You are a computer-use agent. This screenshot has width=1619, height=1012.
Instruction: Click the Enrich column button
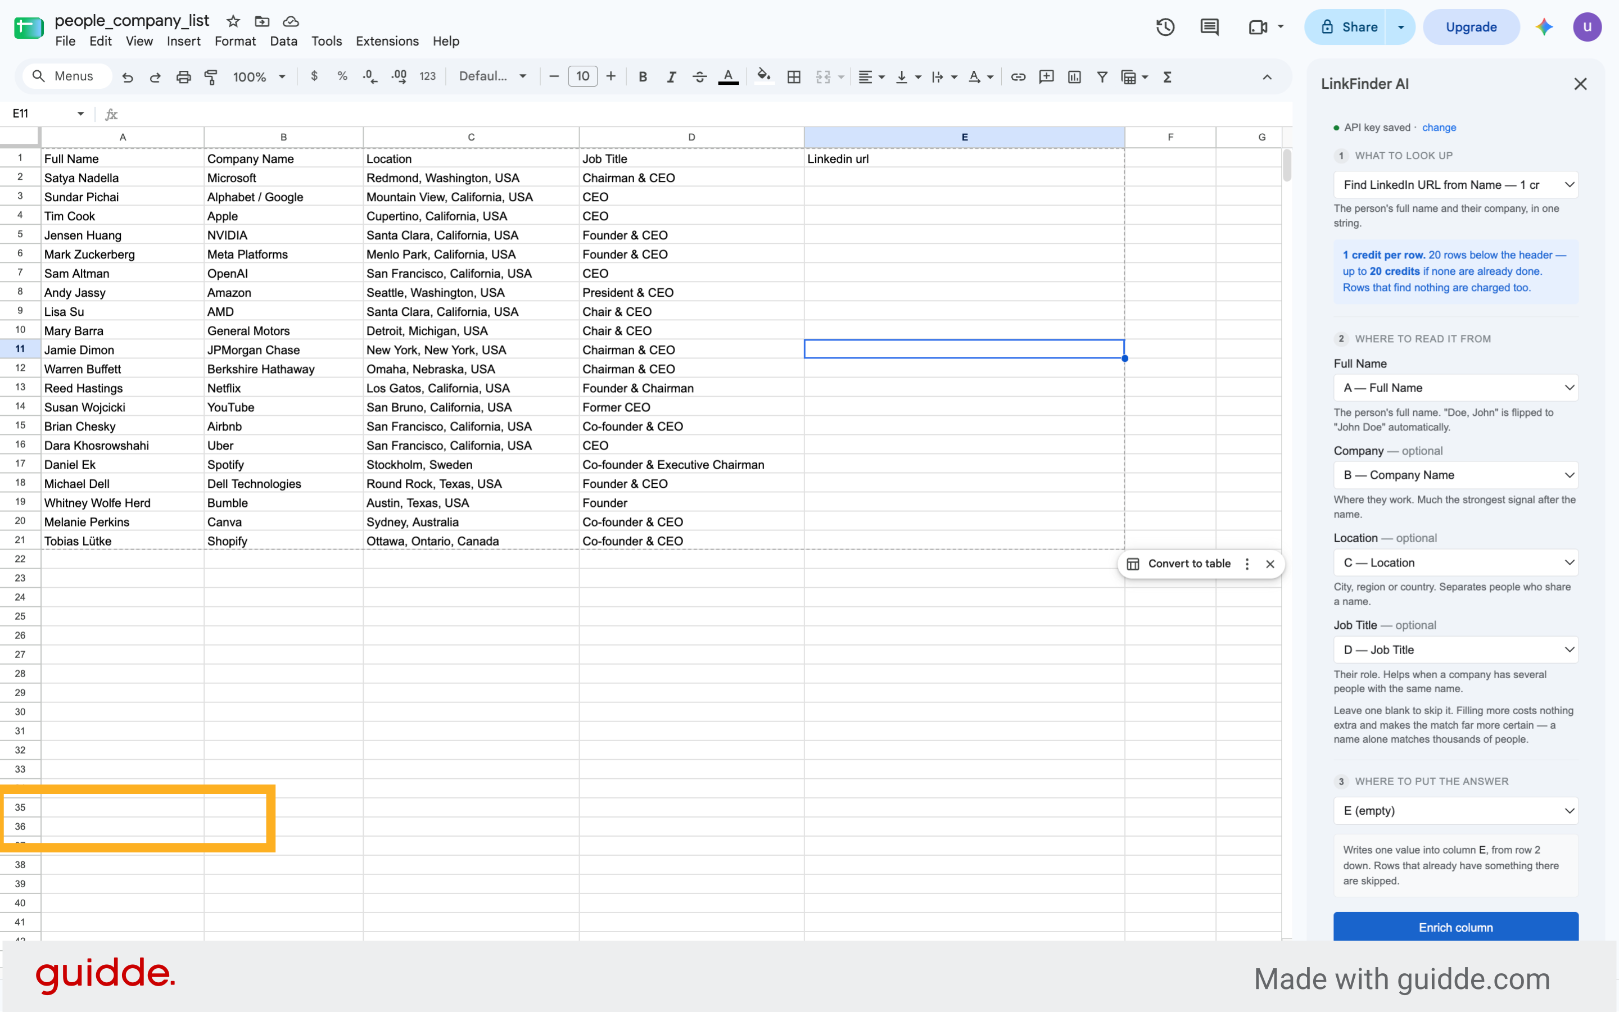tap(1455, 927)
